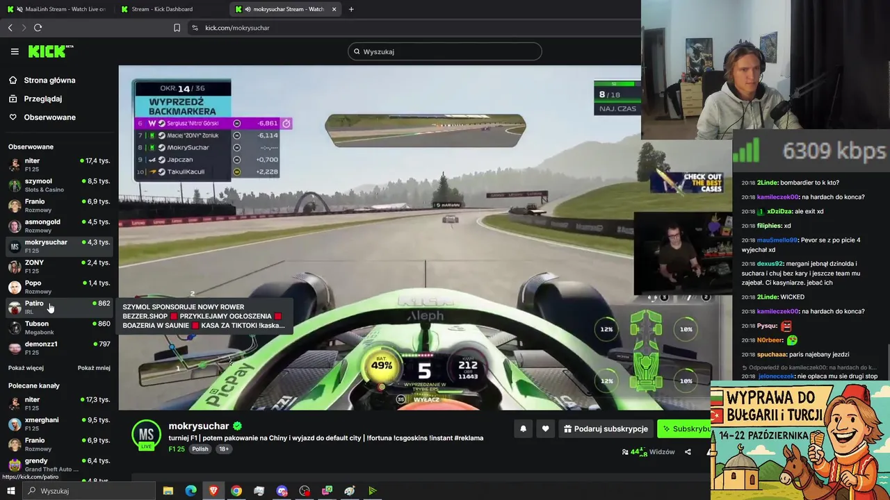890x500 pixels.
Task: Click the site settings icon before the URL
Action: click(x=195, y=28)
